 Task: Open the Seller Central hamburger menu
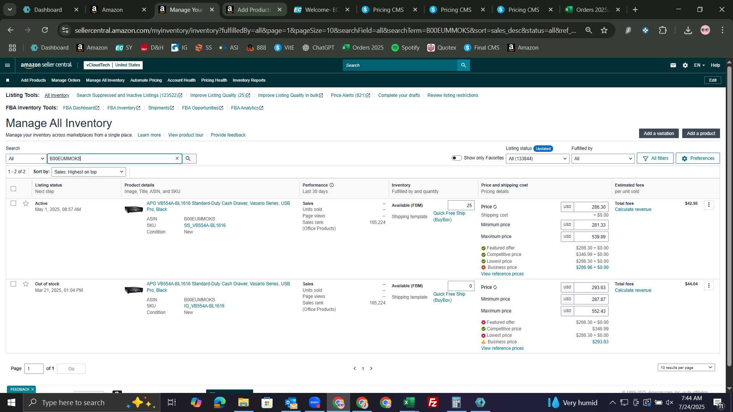[7, 65]
